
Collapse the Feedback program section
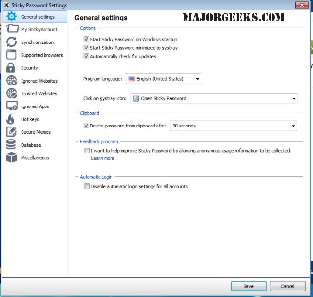[x=77, y=142]
